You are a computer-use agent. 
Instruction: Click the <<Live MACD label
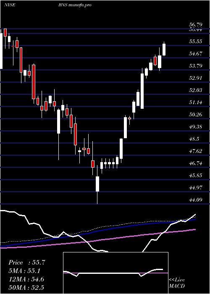pyautogui.click(x=177, y=283)
